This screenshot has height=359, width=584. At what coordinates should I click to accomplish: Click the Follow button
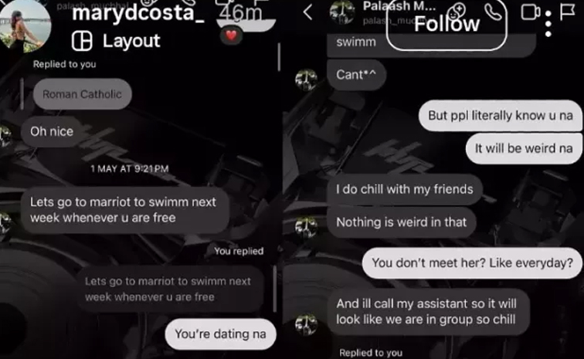coord(446,24)
